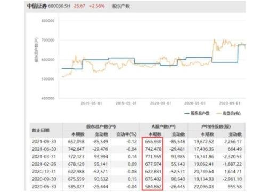The image size is (270, 192).
Task: Click A-share change value 55,143
Action: pos(178,164)
